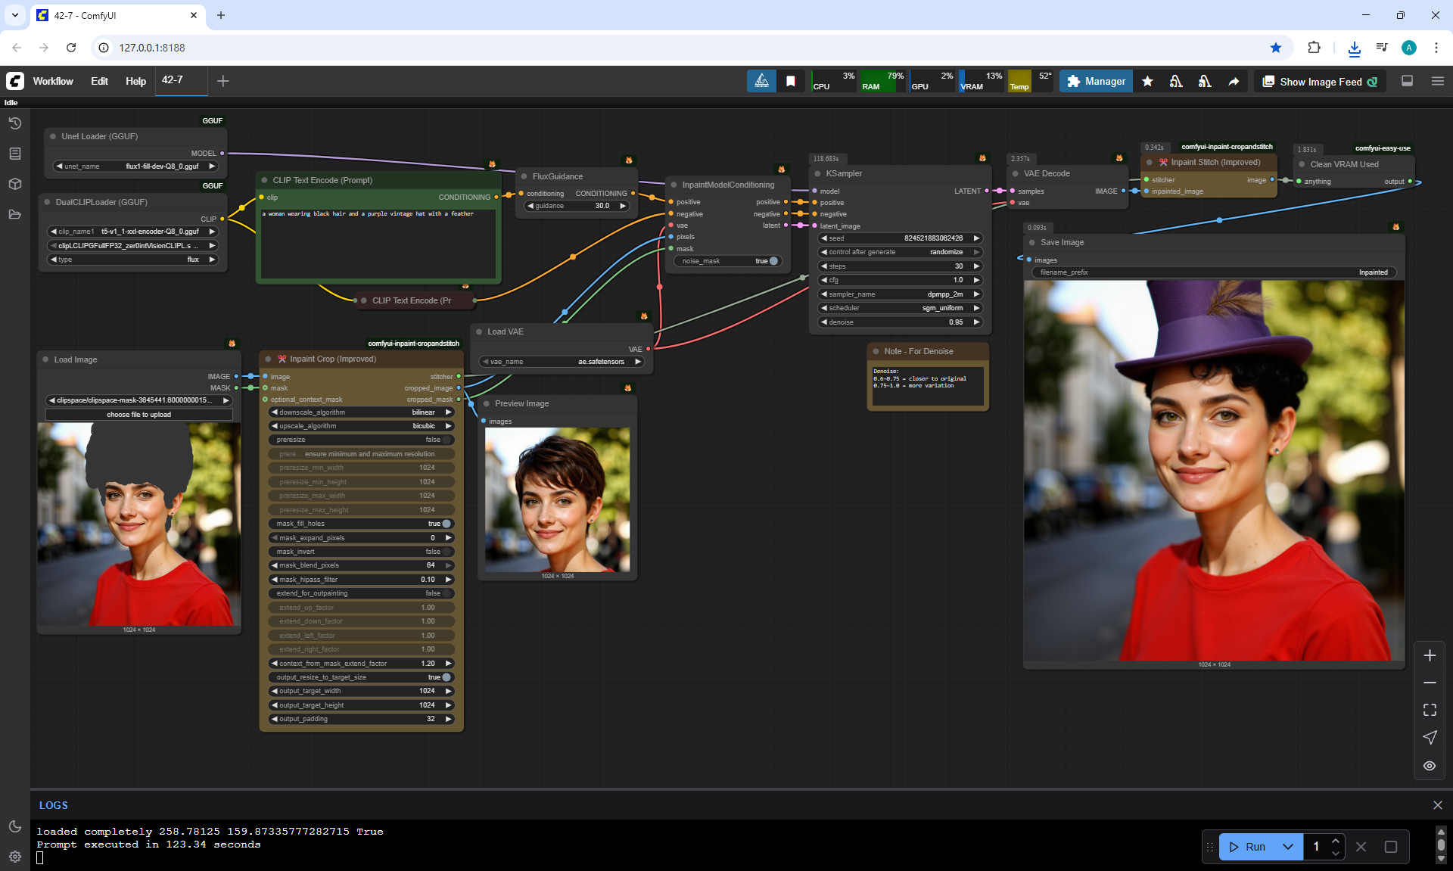Click the star favorites icon beside Manager
The height and width of the screenshot is (871, 1453).
tap(1147, 81)
